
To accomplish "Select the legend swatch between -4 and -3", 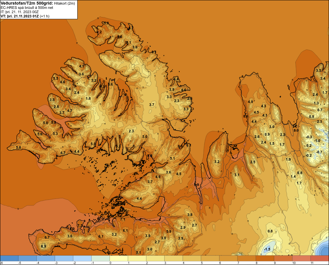I will (46, 258).
